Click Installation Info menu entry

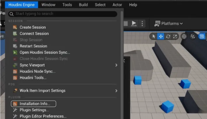point(35,104)
